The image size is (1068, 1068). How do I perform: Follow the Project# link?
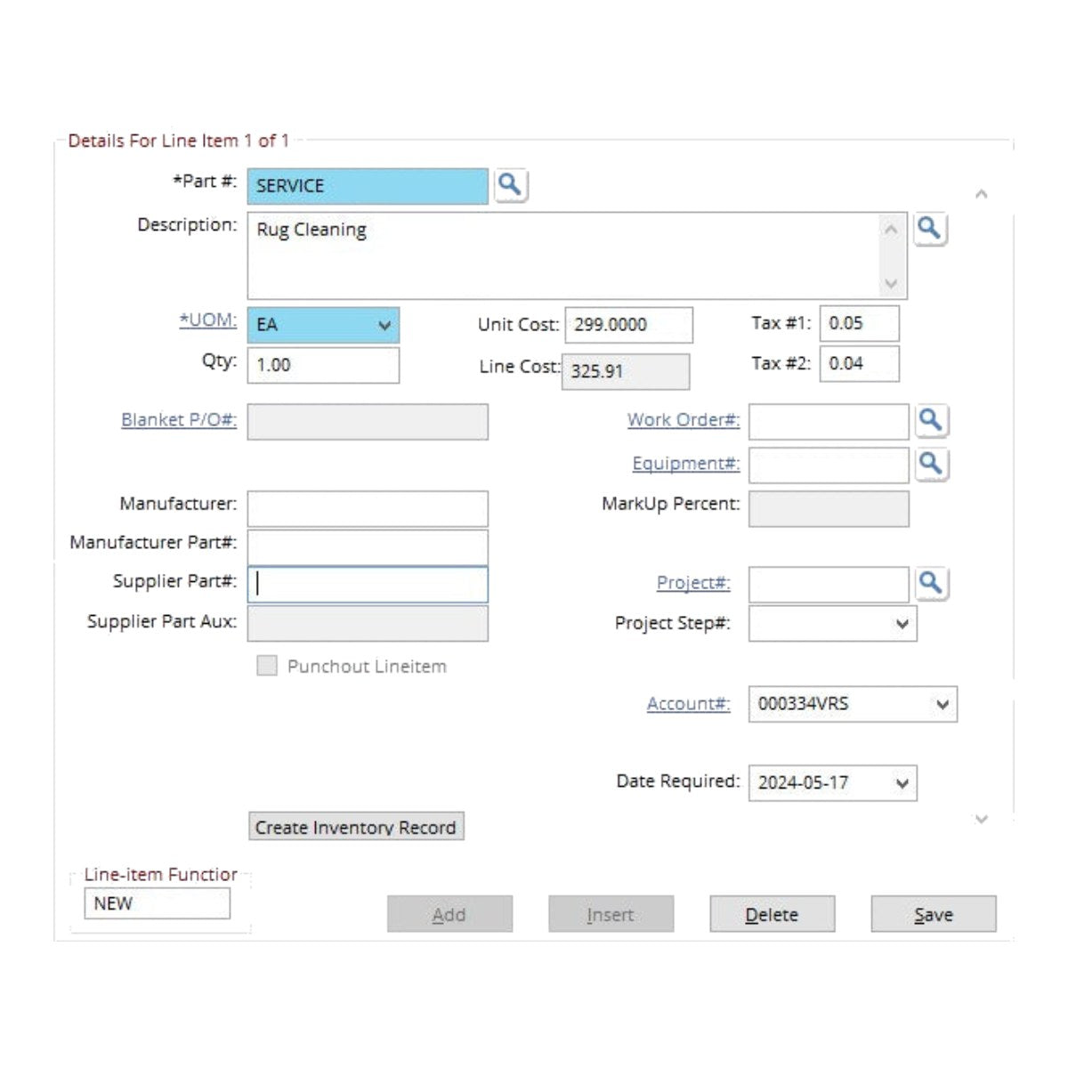point(693,583)
